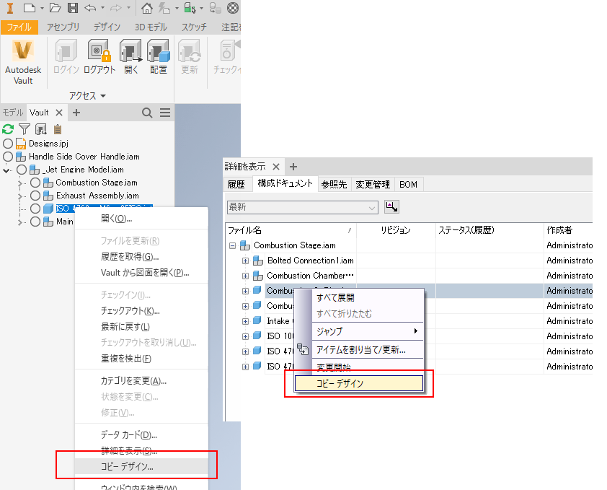The height and width of the screenshot is (490, 607).
Task: Add a new browser tab with plus icon beside Vault
Action: (x=76, y=113)
